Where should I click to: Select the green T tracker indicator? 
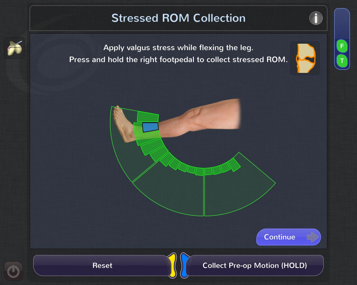pos(342,61)
